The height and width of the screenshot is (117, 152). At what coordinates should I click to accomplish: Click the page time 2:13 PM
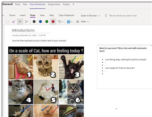tap(42, 35)
